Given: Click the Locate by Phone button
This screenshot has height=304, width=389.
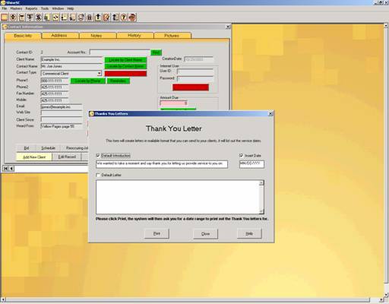Looking at the screenshot, I should coord(87,81).
